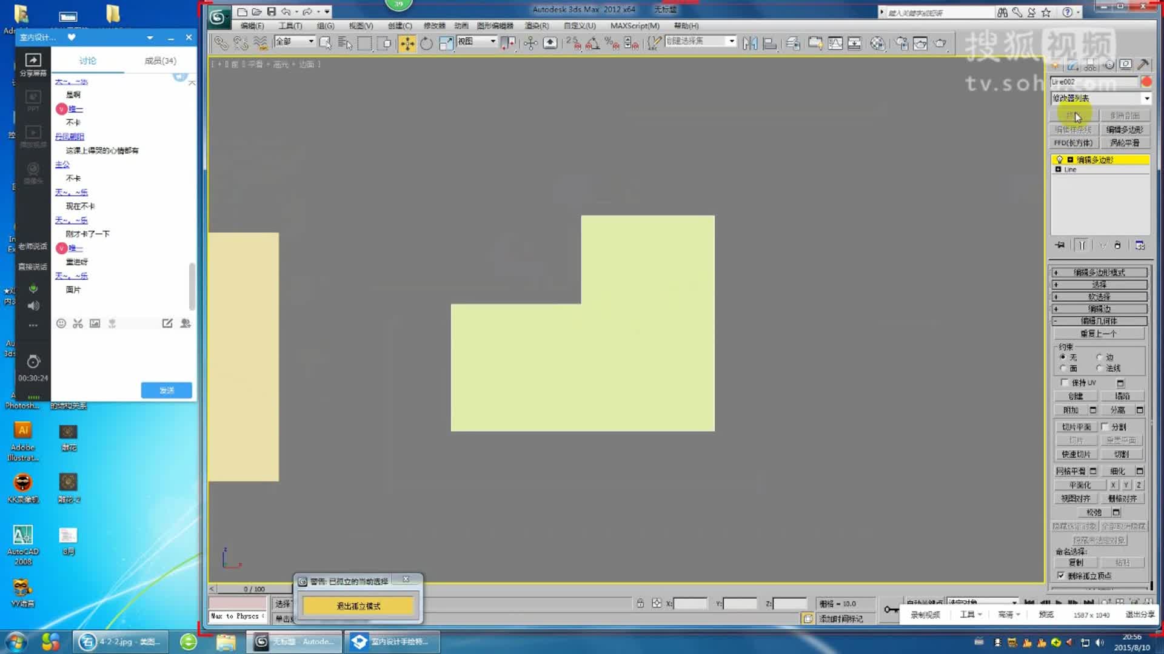1164x654 pixels.
Task: Activate the Select and Move tool
Action: tap(407, 43)
